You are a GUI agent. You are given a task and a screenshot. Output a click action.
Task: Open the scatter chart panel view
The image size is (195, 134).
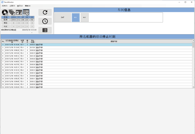19,12
